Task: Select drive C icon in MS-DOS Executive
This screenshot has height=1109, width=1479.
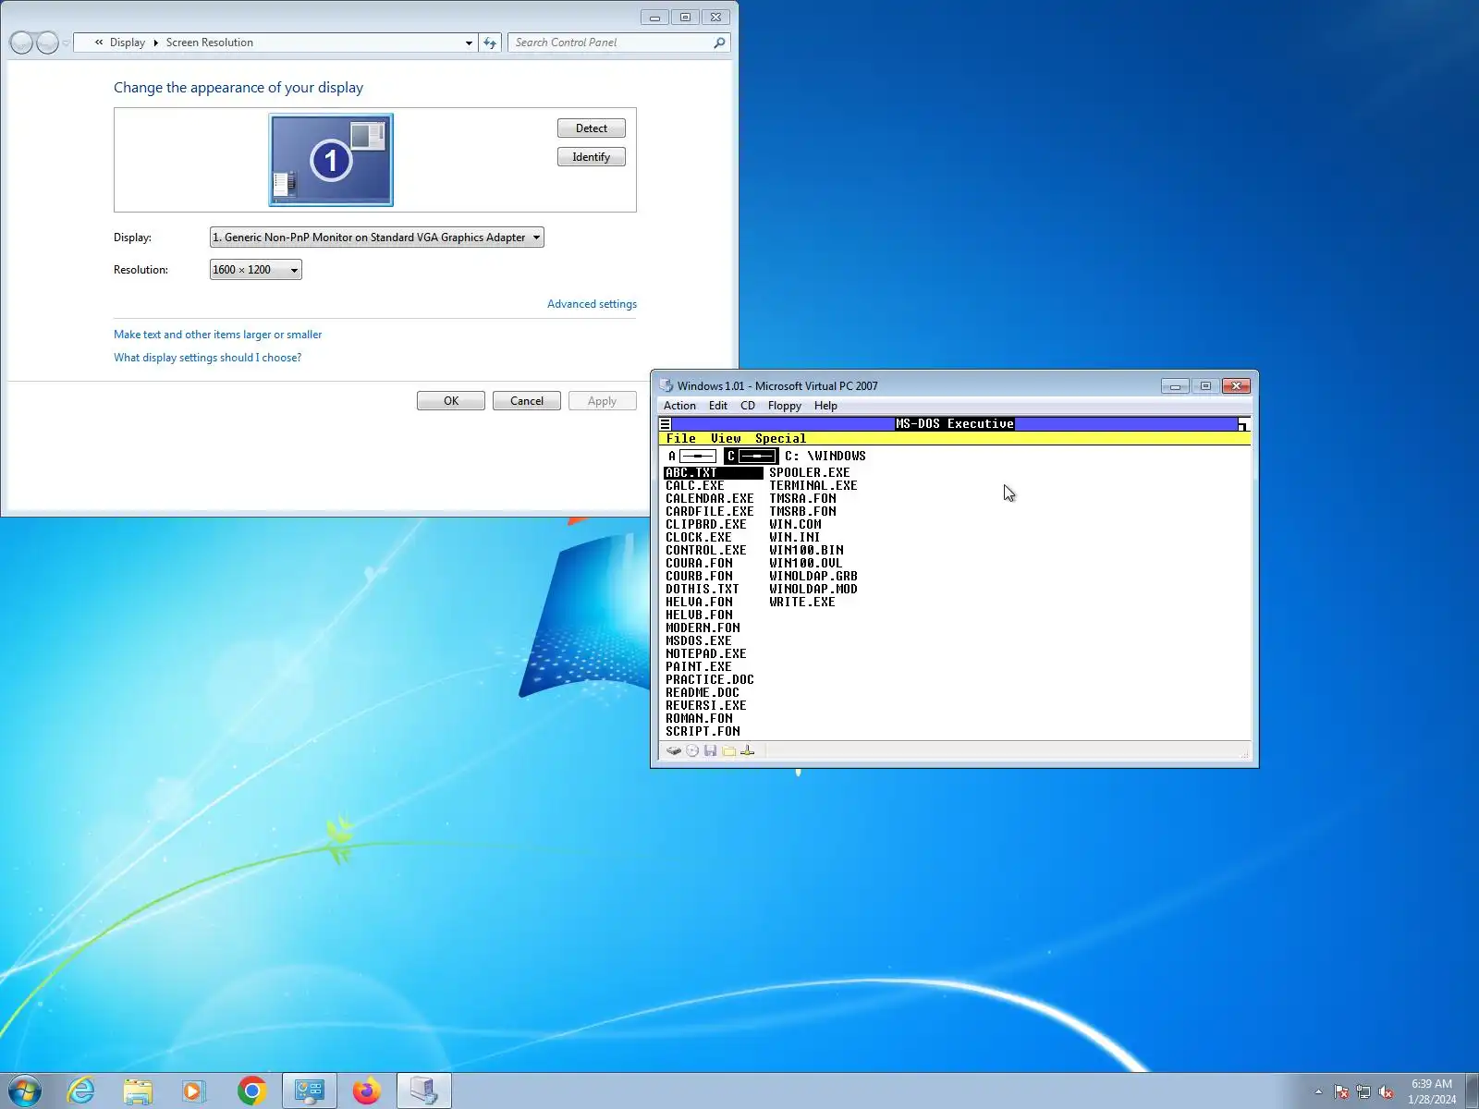Action: pyautogui.click(x=751, y=457)
